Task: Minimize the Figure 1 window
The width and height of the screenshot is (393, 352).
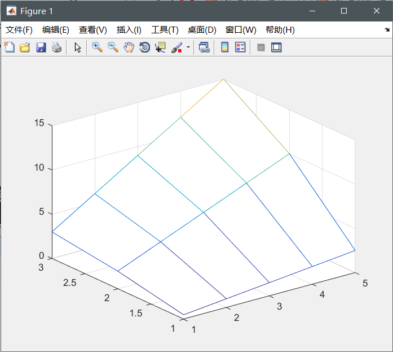Action: (312, 11)
